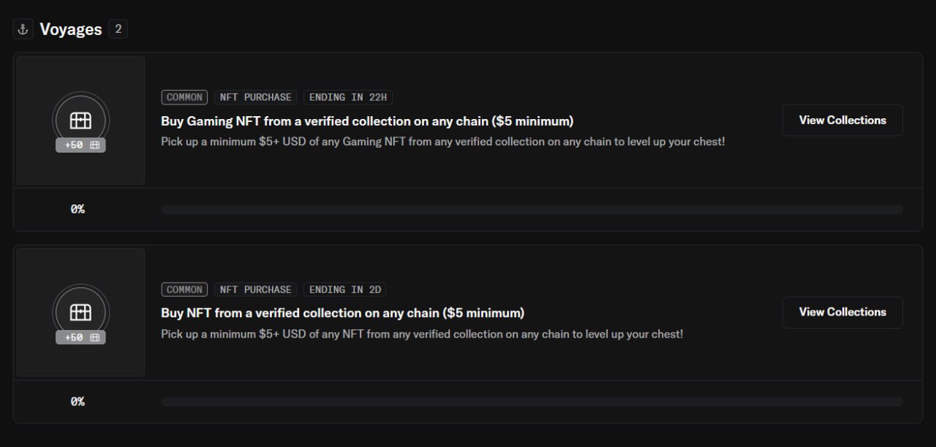Screen dimensions: 936x447
Task: Open the "Buy NFT from a verified collection" title
Action: coord(342,313)
